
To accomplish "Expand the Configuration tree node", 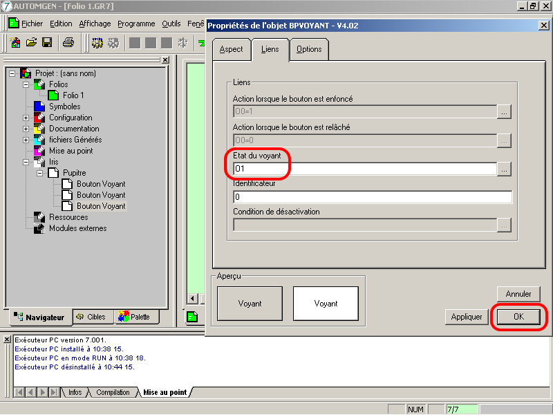I will (x=26, y=118).
